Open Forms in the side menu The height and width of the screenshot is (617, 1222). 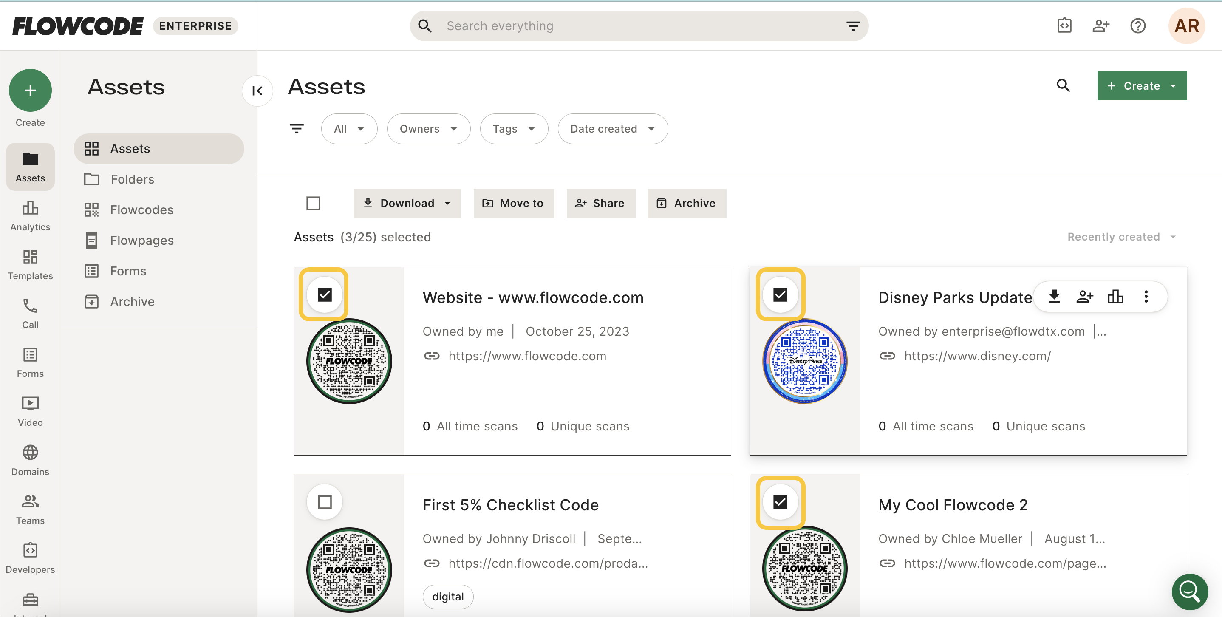(158, 271)
